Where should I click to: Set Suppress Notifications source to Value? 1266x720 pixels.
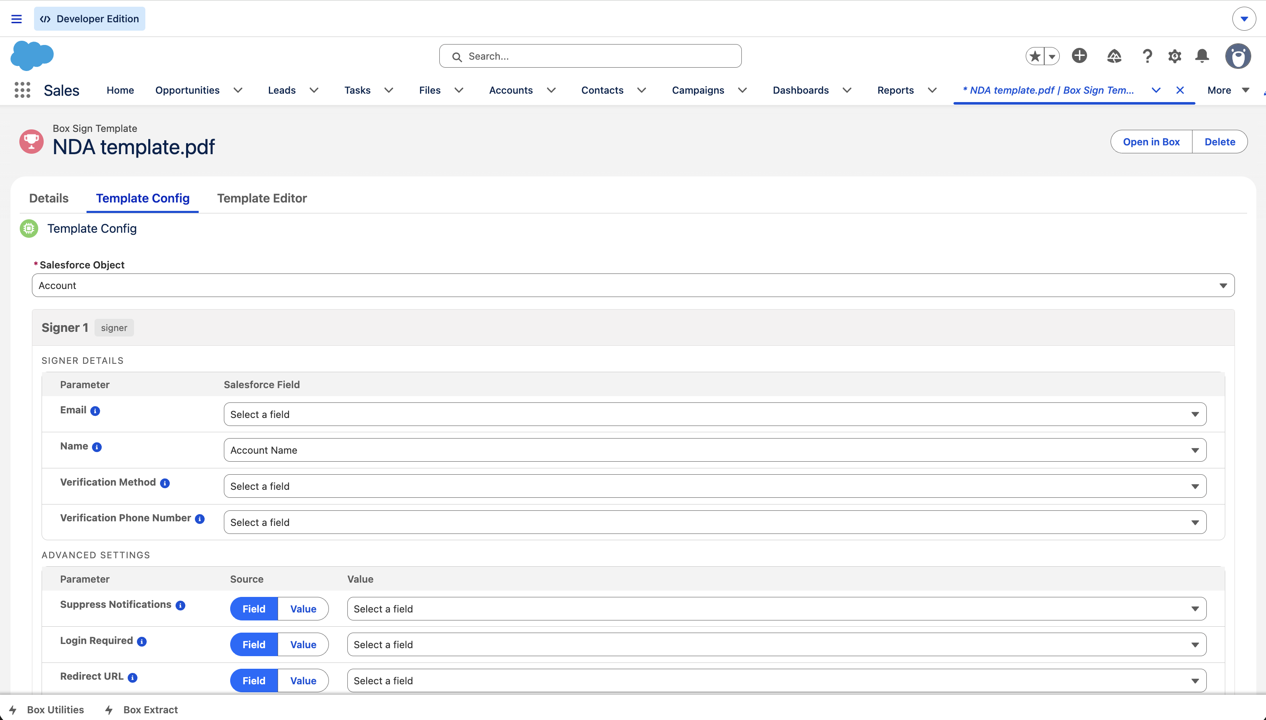click(x=303, y=609)
